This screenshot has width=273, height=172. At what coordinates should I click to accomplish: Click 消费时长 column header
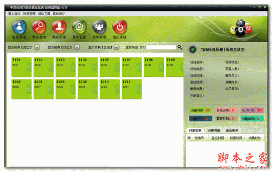(254, 138)
